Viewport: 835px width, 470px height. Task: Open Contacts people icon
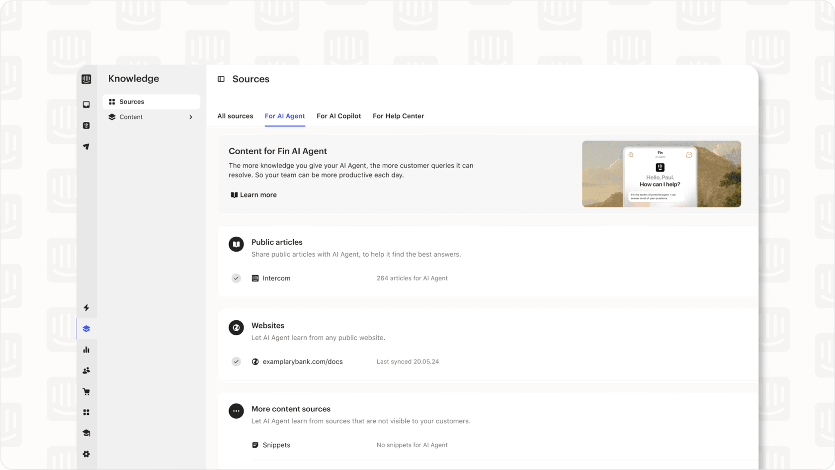86,371
